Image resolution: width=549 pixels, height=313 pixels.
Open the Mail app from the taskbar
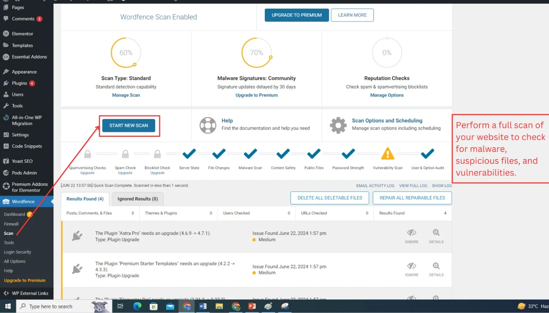170,306
